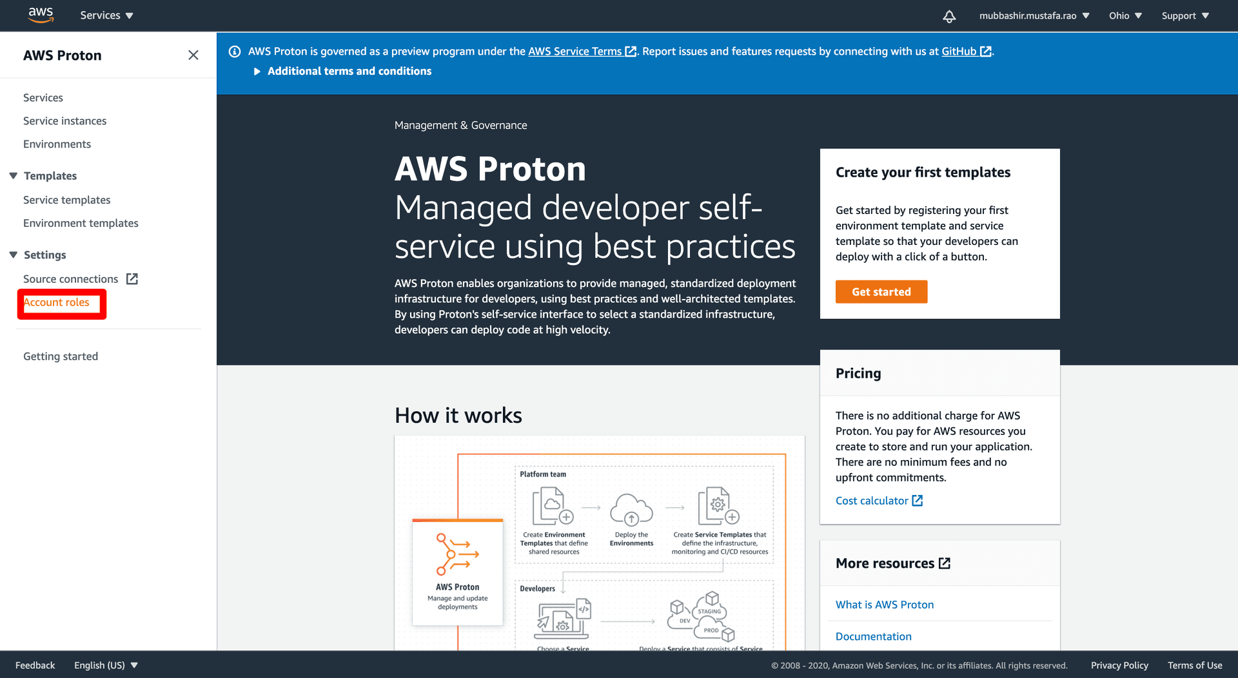Click the Create Service Templates diagram icon
This screenshot has height=678, width=1238.
pyautogui.click(x=718, y=507)
